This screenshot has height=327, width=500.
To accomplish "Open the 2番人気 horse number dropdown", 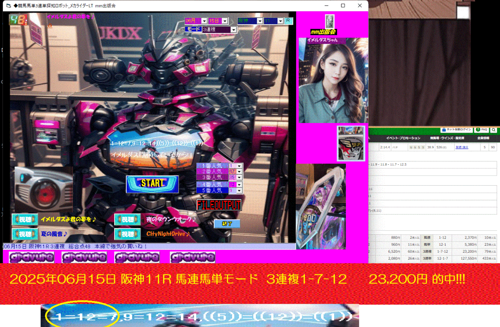I will (239, 171).
